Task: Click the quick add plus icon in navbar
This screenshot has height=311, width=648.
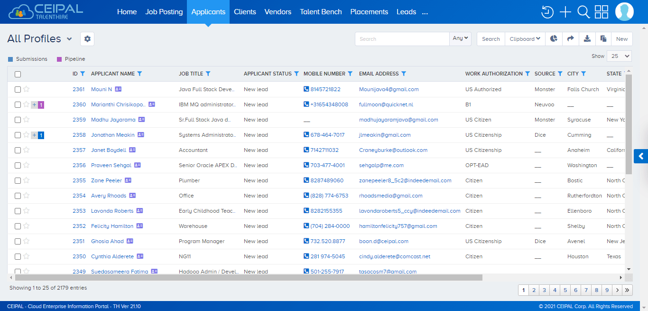Action: coord(565,12)
